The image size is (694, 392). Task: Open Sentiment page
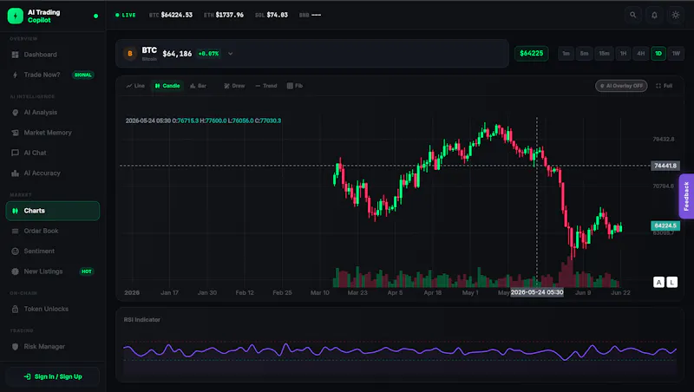53,252
